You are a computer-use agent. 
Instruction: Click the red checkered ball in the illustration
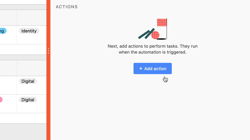tap(155, 35)
